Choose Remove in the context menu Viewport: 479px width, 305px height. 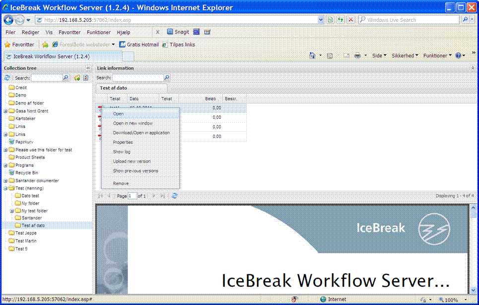coord(140,183)
